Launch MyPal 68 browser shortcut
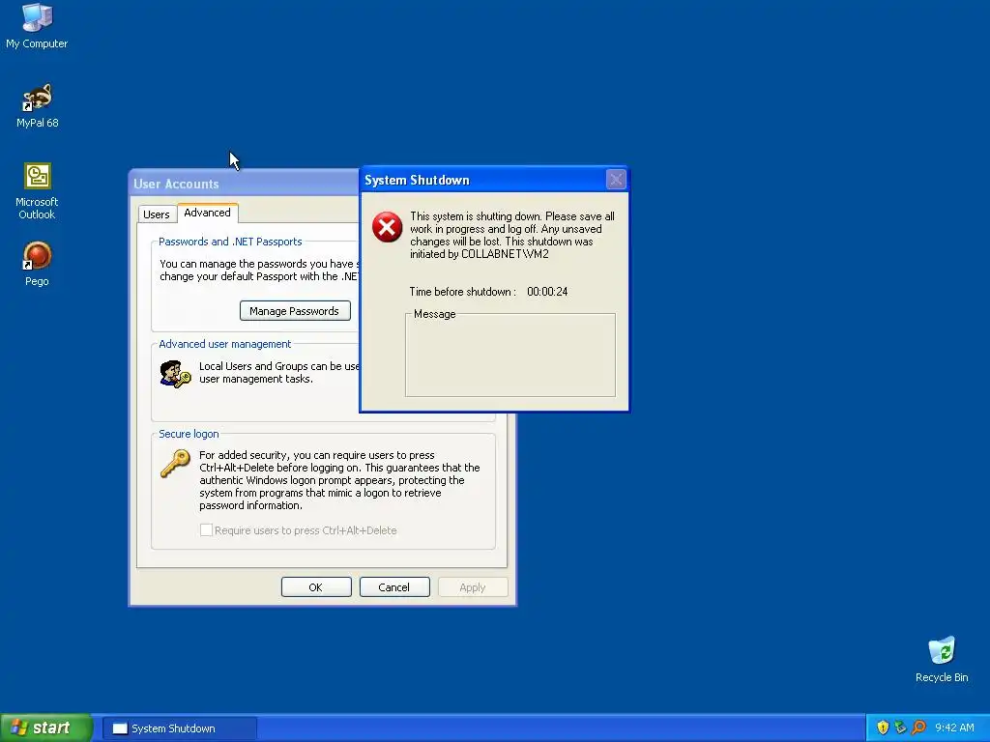Screen dimensions: 990x742 (37, 105)
